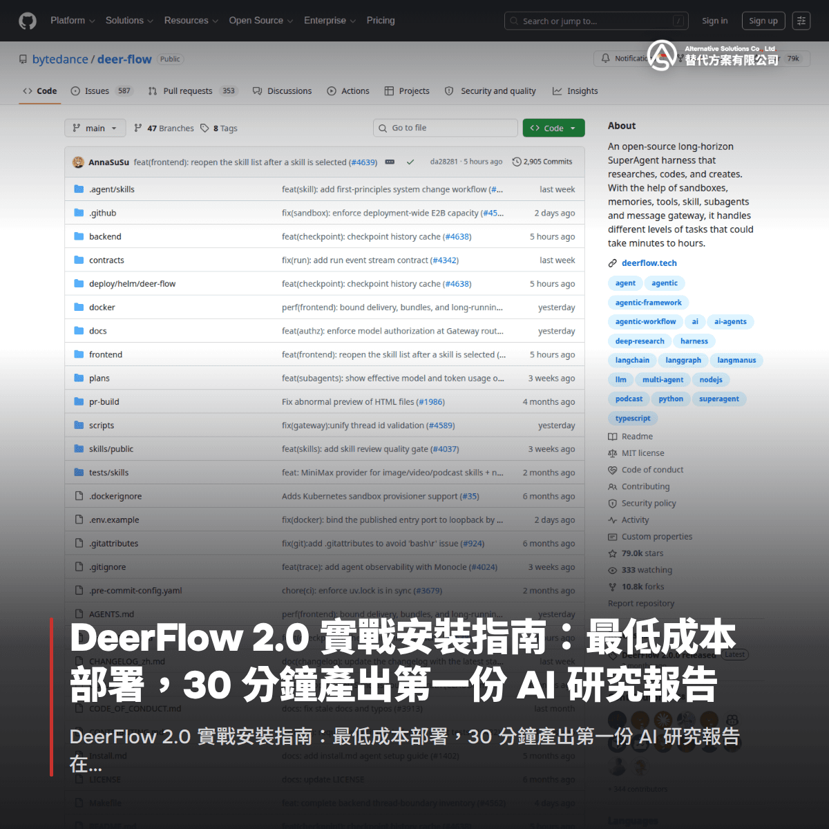829x829 pixels.
Task: Open the Solutions dropdown menu
Action: pyautogui.click(x=129, y=21)
